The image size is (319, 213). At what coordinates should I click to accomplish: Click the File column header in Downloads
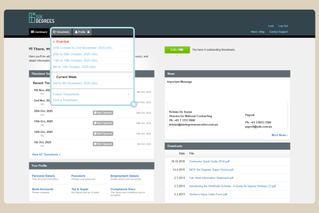pos(191,153)
